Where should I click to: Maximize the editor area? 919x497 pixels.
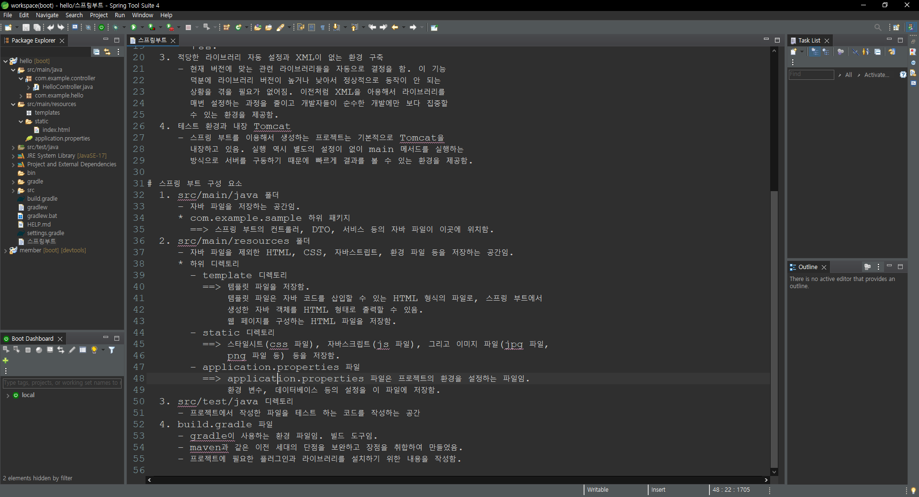[777, 40]
